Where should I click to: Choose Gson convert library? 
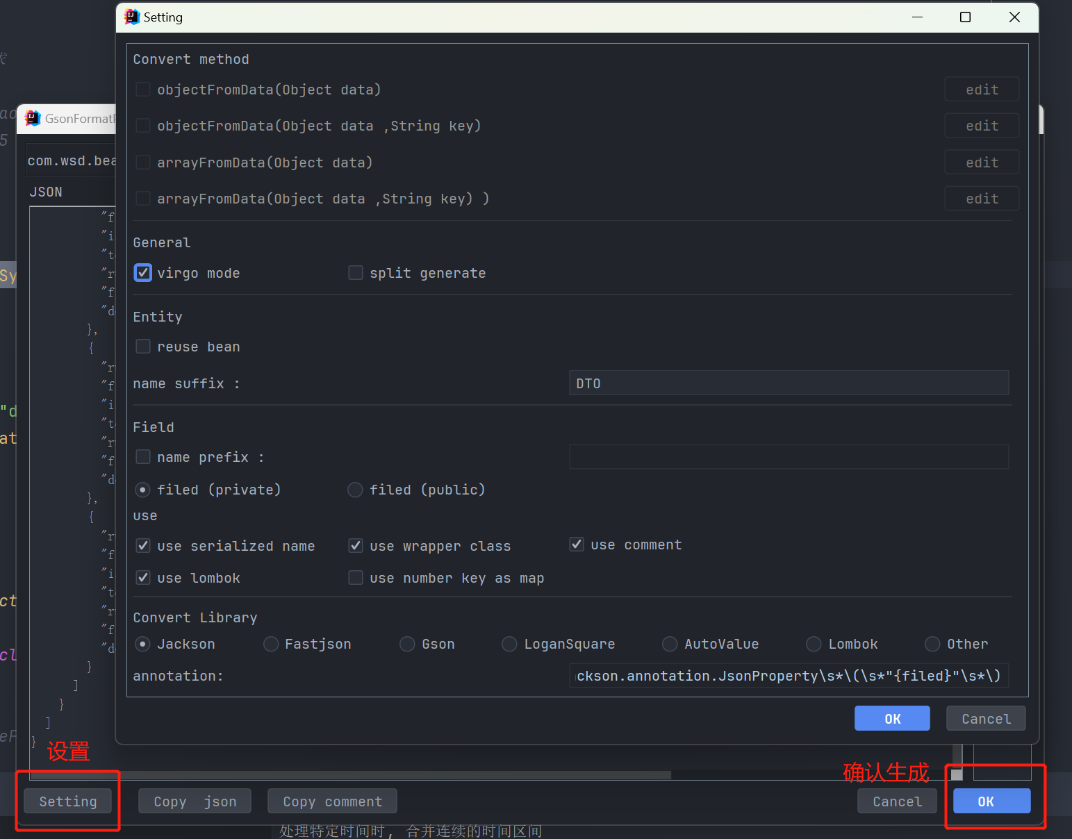coord(407,644)
